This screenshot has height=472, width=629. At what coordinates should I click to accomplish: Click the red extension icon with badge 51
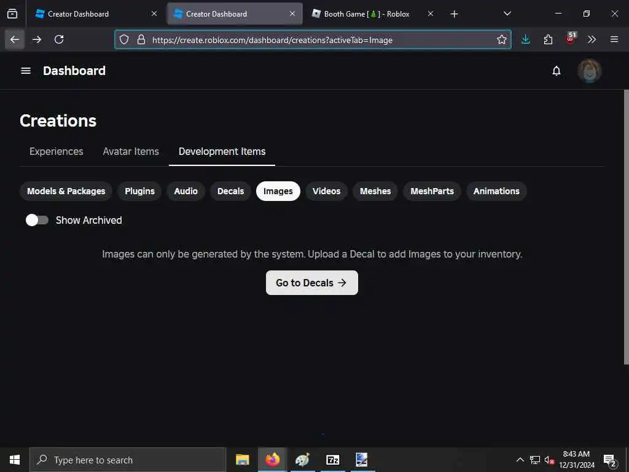[x=571, y=39]
